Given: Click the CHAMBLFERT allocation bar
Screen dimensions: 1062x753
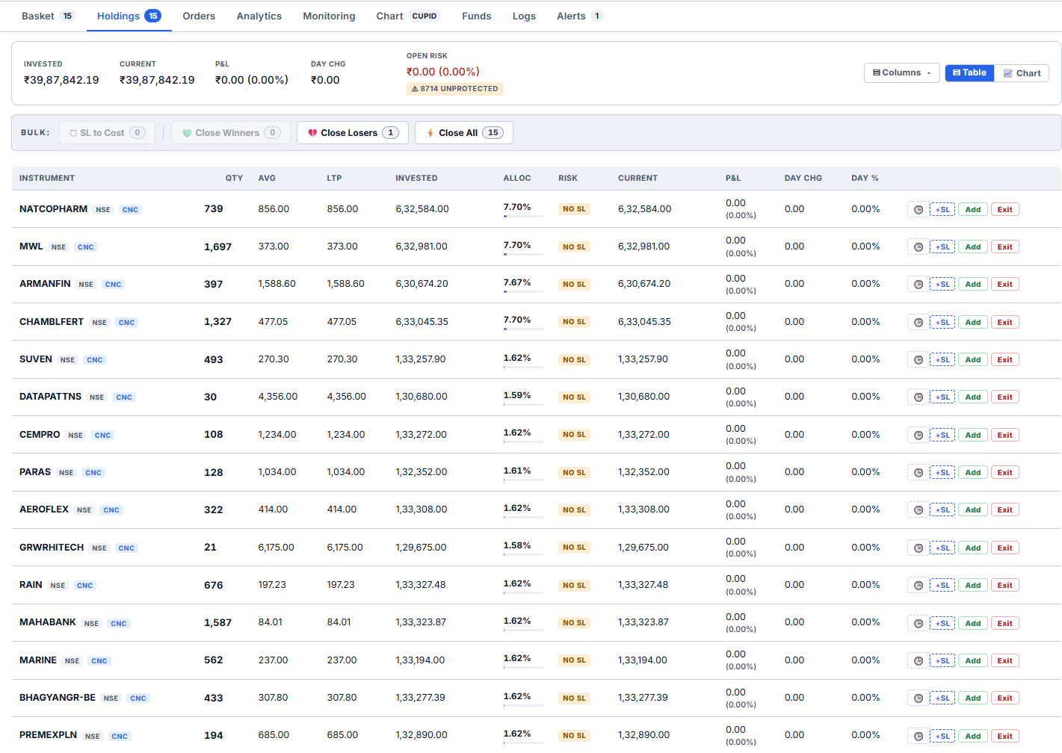Looking at the screenshot, I should coord(523,329).
